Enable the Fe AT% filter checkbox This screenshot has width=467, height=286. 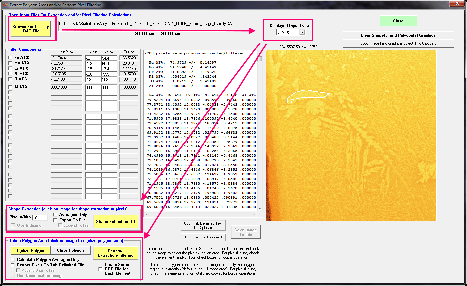[x=10, y=58]
